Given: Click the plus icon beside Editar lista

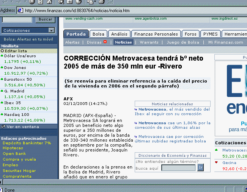Looking at the screenshot, I should [2, 51].
